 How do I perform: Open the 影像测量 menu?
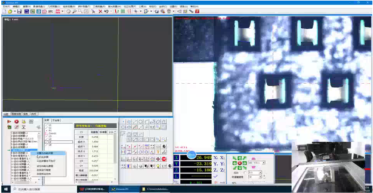[x=39, y=6]
